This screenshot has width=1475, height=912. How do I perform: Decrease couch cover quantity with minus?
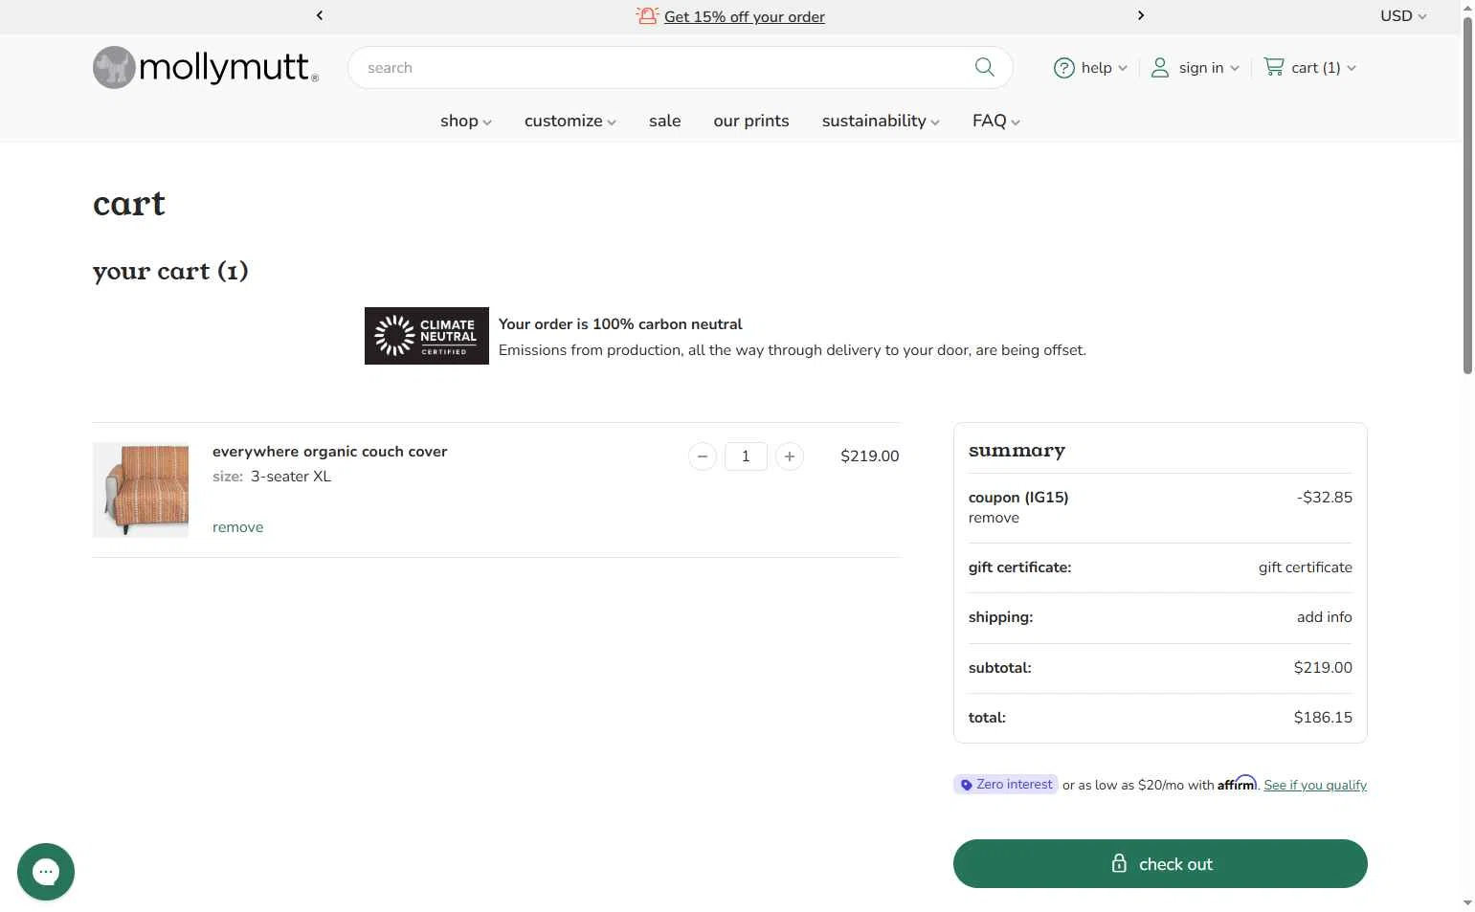[703, 456]
